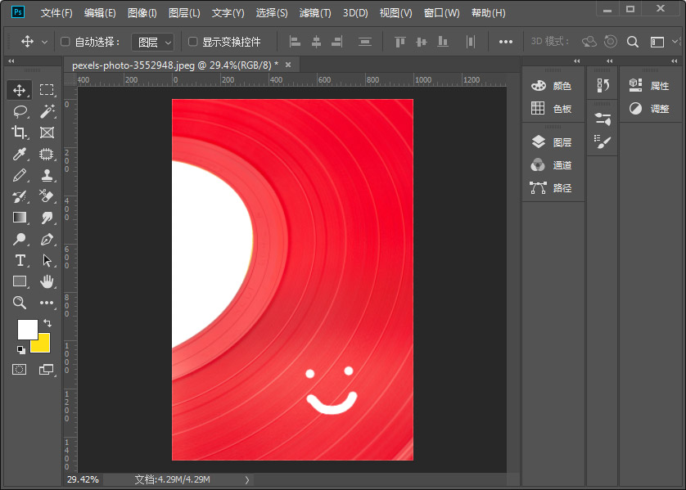
Task: Select the Magic Wand tool
Action: click(x=47, y=111)
